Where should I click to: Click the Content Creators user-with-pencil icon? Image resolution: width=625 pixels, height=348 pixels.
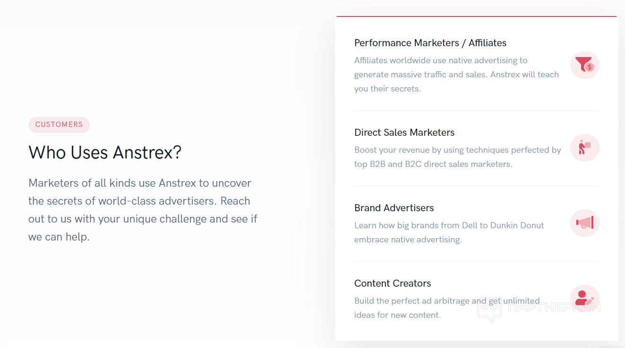[584, 298]
